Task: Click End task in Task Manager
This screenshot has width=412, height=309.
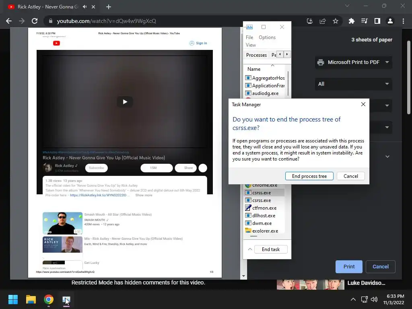Action: coord(271,249)
